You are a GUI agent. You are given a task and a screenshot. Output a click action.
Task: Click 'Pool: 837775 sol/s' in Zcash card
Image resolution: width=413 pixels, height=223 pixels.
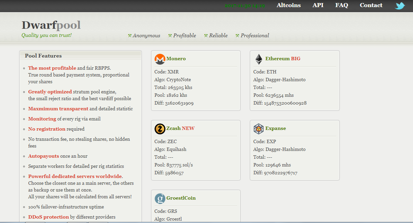pos(174,165)
